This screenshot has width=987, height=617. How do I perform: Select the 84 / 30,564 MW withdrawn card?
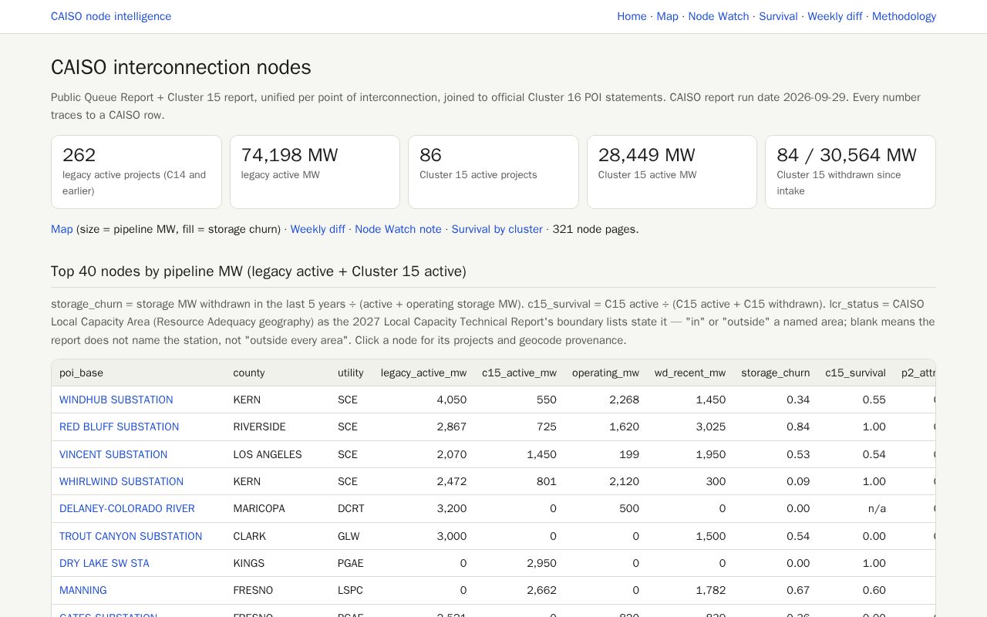tap(851, 172)
